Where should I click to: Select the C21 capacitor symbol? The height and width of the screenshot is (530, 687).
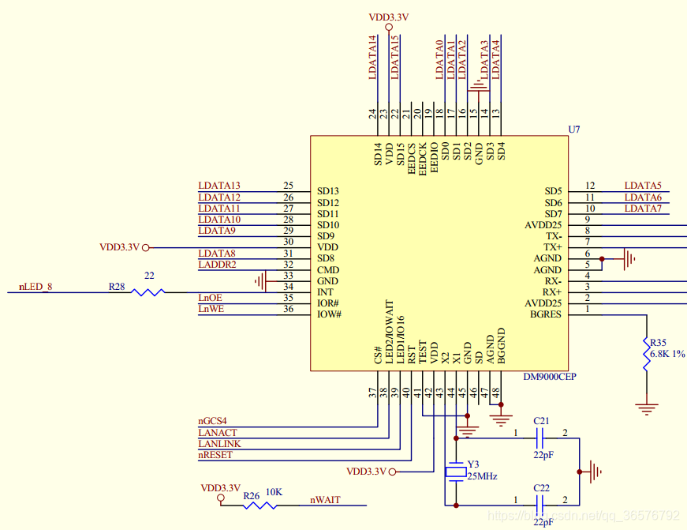pyautogui.click(x=540, y=438)
